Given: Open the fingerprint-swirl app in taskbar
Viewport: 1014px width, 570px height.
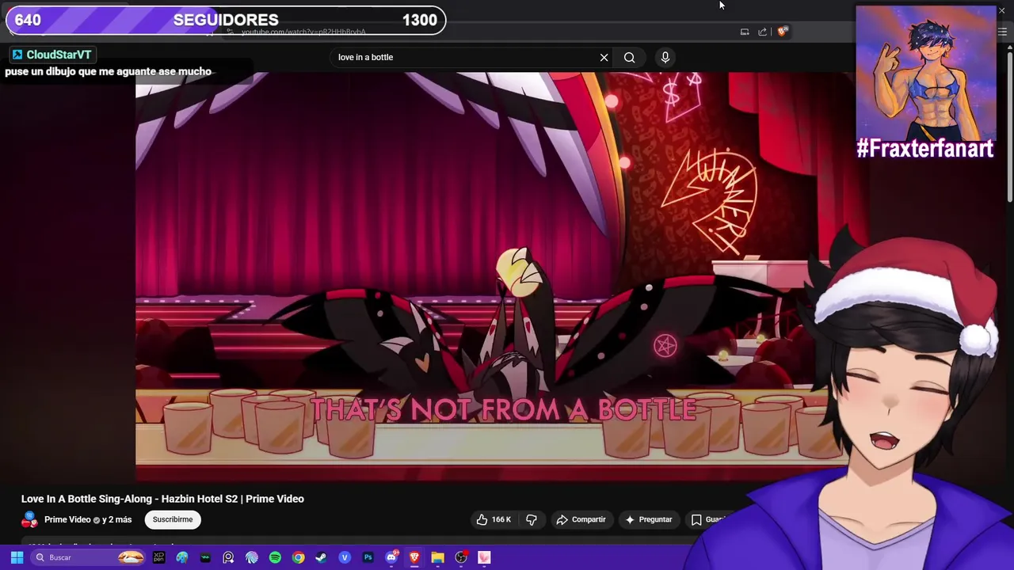Looking at the screenshot, I should [x=252, y=557].
